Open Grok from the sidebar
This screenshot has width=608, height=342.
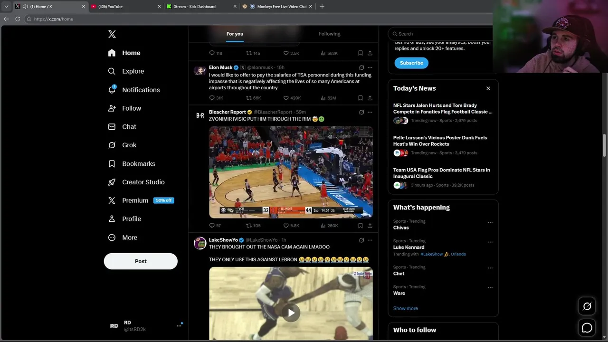pyautogui.click(x=123, y=145)
